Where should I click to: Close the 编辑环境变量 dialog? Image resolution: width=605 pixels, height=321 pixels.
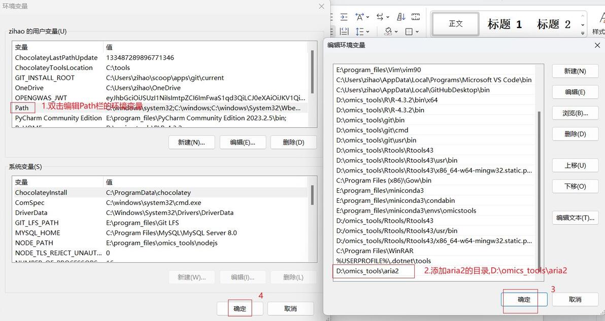[x=597, y=46]
